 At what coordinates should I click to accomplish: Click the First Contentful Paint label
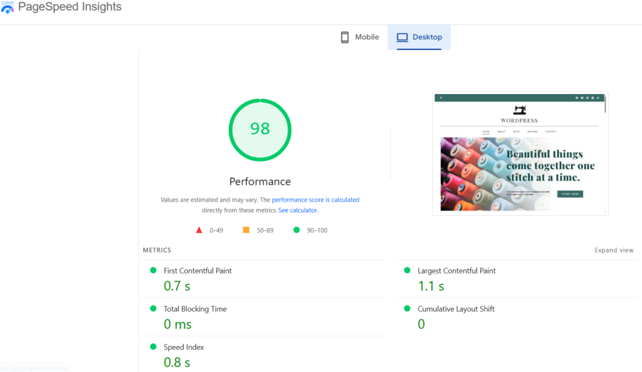pos(197,271)
